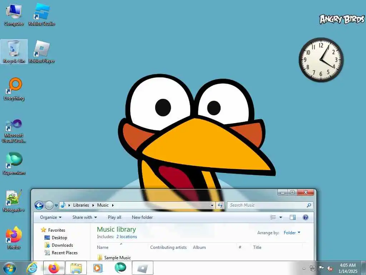
Task: Click the Windows Explorer taskbar button
Action: pyautogui.click(x=76, y=268)
